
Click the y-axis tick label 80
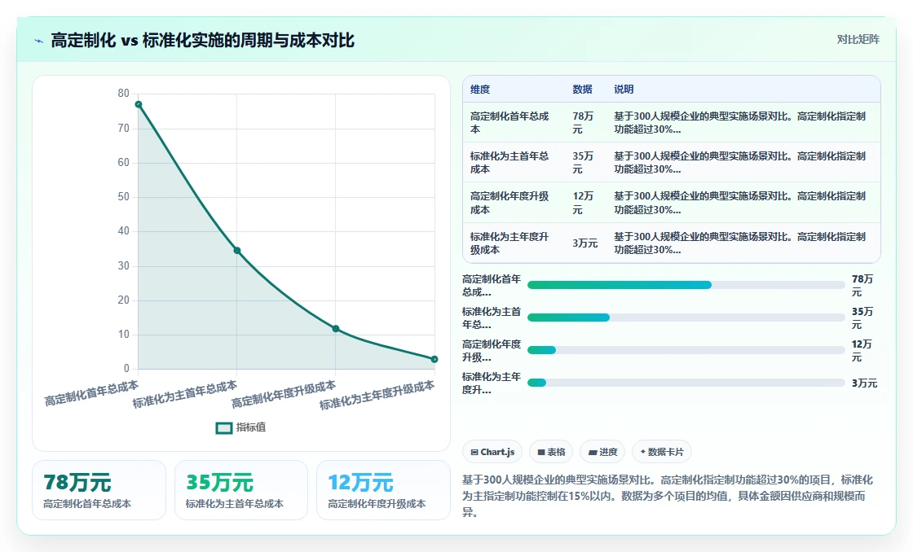[x=123, y=93]
